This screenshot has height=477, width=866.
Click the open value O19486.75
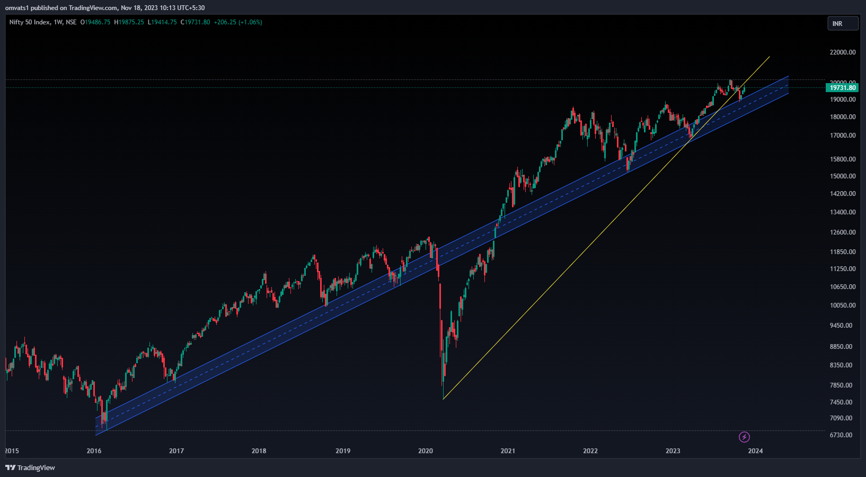(x=95, y=22)
